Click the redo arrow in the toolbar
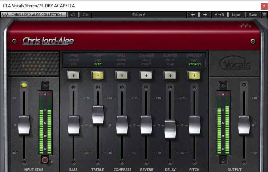 click(x=85, y=15)
